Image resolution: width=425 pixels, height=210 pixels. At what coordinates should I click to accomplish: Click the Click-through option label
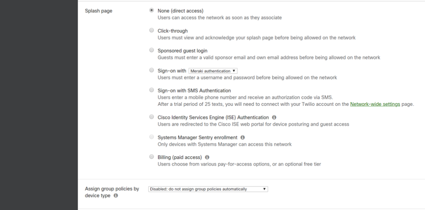click(173, 31)
